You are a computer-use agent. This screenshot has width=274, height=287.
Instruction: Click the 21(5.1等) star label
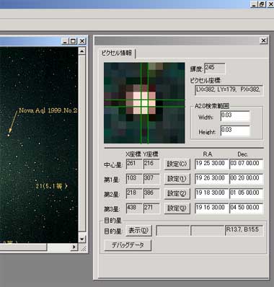(x=52, y=186)
